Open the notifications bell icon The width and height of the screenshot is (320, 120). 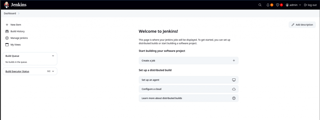pyautogui.click(x=268, y=5)
